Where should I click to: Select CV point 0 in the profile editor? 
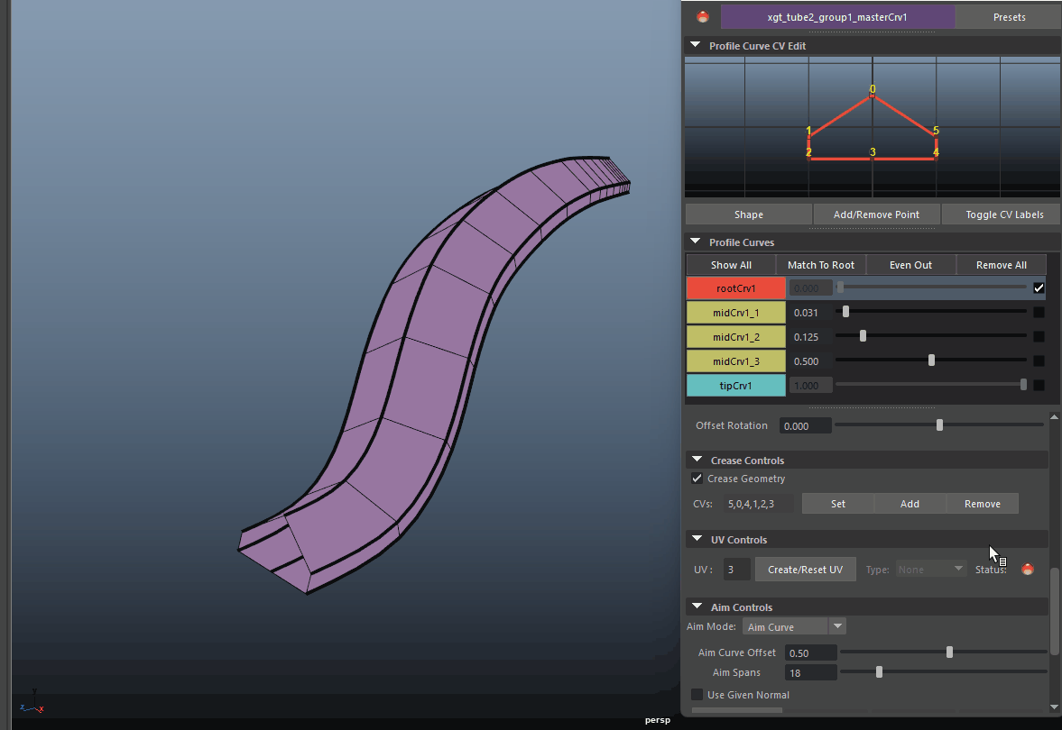(872, 95)
